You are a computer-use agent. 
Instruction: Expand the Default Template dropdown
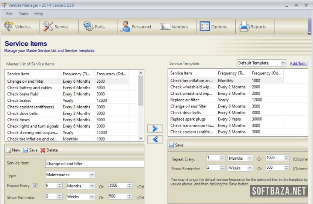283,63
